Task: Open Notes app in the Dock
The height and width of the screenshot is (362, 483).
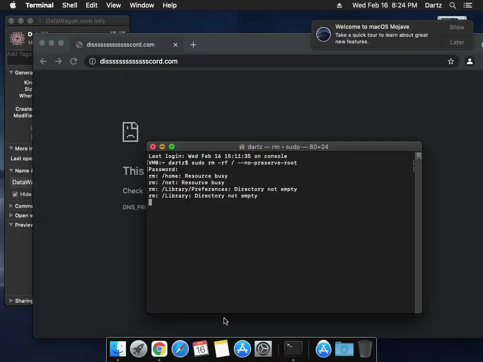Action: pyautogui.click(x=222, y=349)
